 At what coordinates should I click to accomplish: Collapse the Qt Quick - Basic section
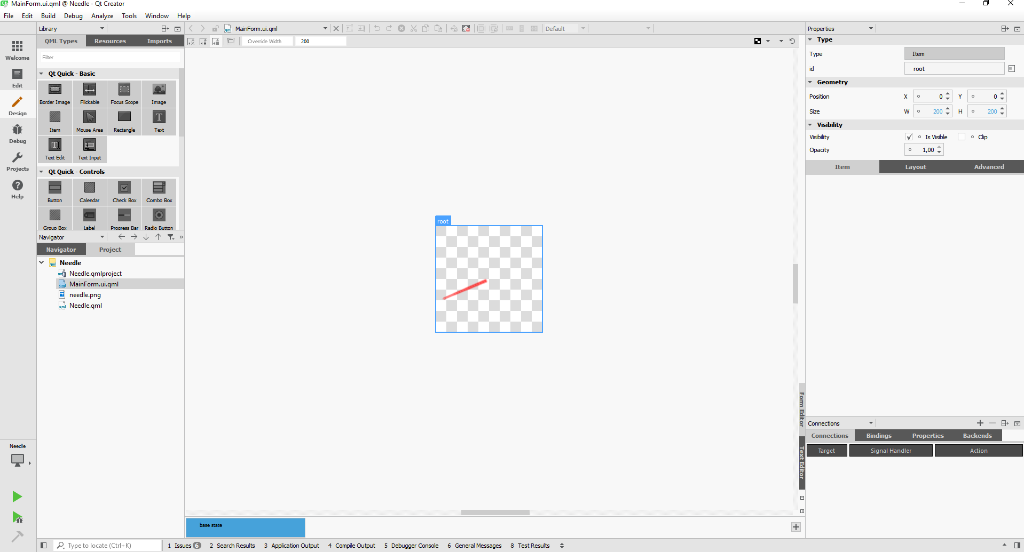42,74
